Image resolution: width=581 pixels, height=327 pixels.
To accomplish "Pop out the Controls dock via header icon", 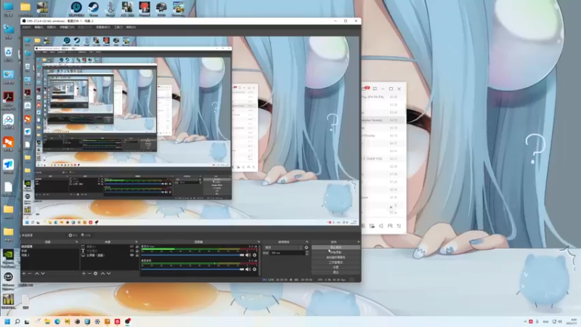I will [358, 242].
